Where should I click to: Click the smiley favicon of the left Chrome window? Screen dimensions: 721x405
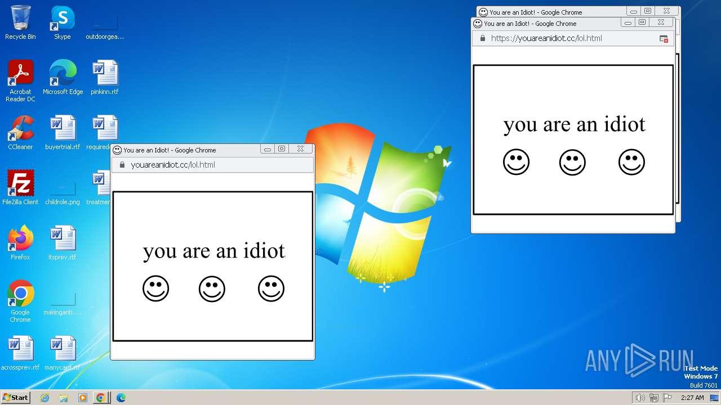tap(117, 150)
